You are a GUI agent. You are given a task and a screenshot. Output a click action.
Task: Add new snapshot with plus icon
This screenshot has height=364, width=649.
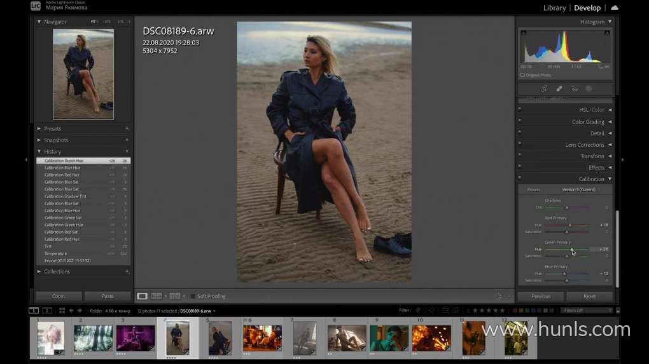tap(127, 140)
